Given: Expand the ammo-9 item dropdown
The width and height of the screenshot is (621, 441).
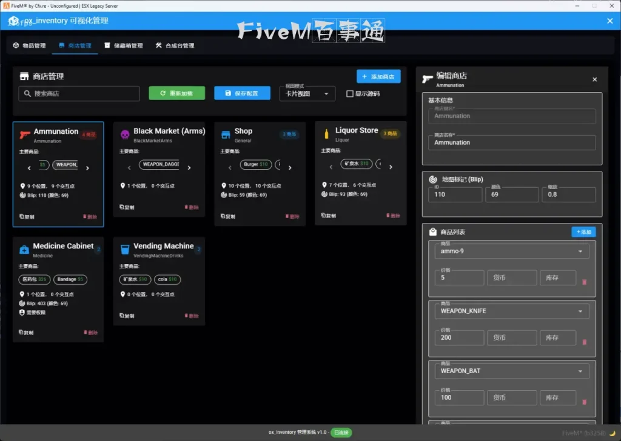Looking at the screenshot, I should (x=580, y=251).
